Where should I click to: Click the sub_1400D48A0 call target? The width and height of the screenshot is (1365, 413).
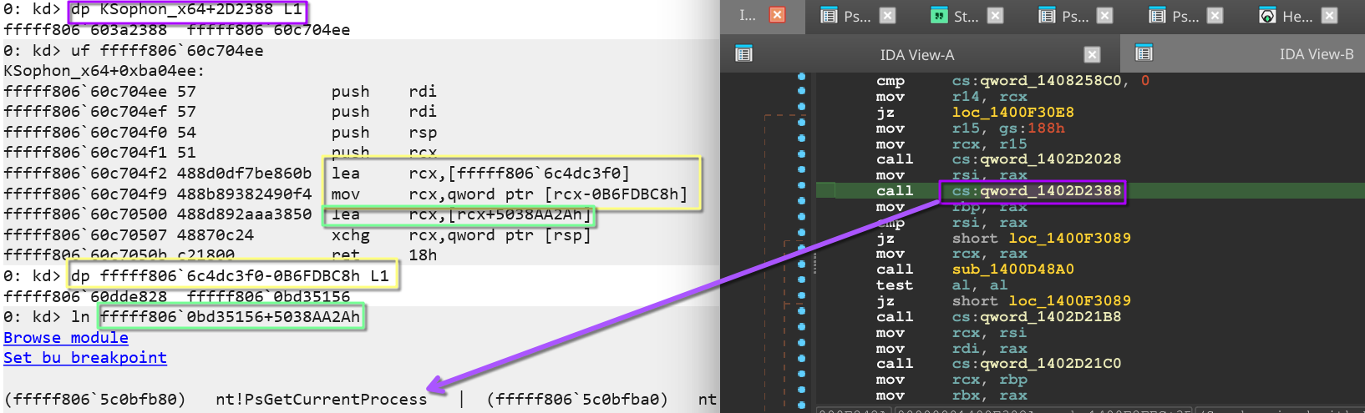[x=1012, y=269]
